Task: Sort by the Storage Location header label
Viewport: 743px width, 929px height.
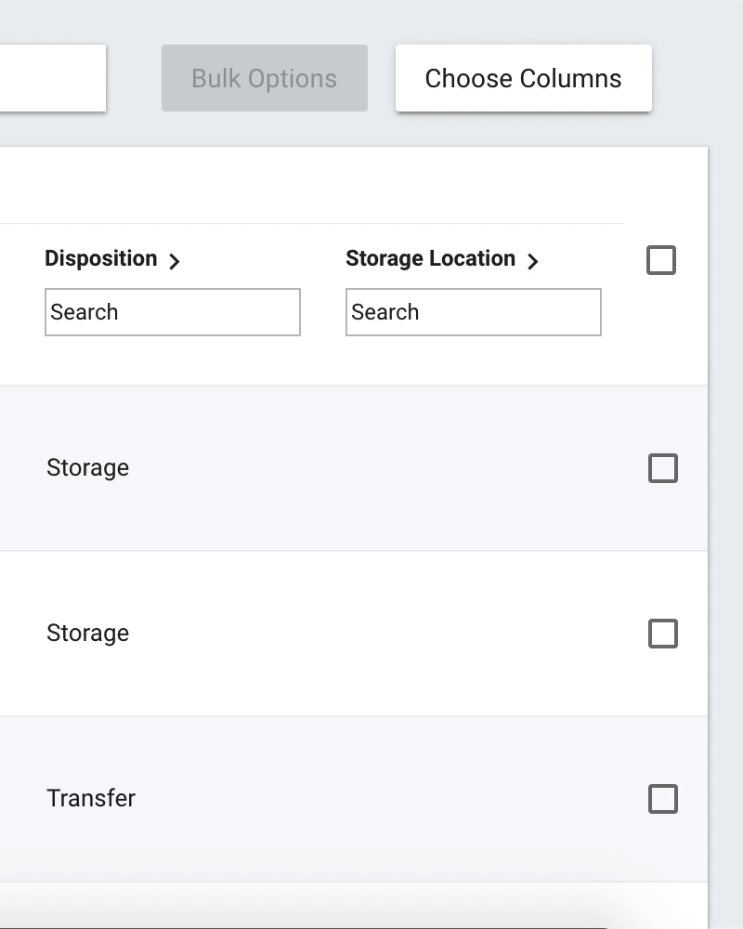Action: point(430,258)
